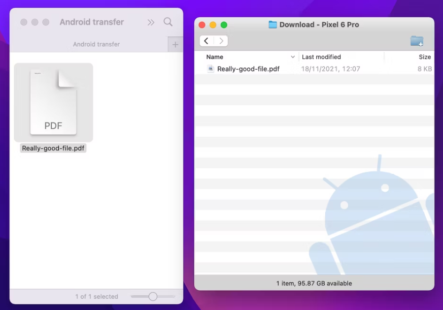Click the 8 KB size cell
The width and height of the screenshot is (443, 310).
(x=425, y=69)
